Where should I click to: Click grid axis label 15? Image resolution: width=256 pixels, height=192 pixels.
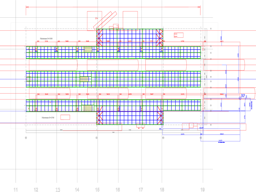[x=98, y=190]
